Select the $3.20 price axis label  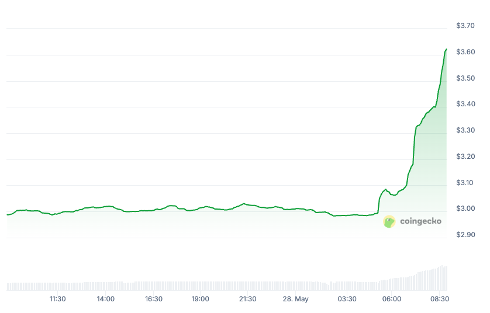(x=465, y=156)
